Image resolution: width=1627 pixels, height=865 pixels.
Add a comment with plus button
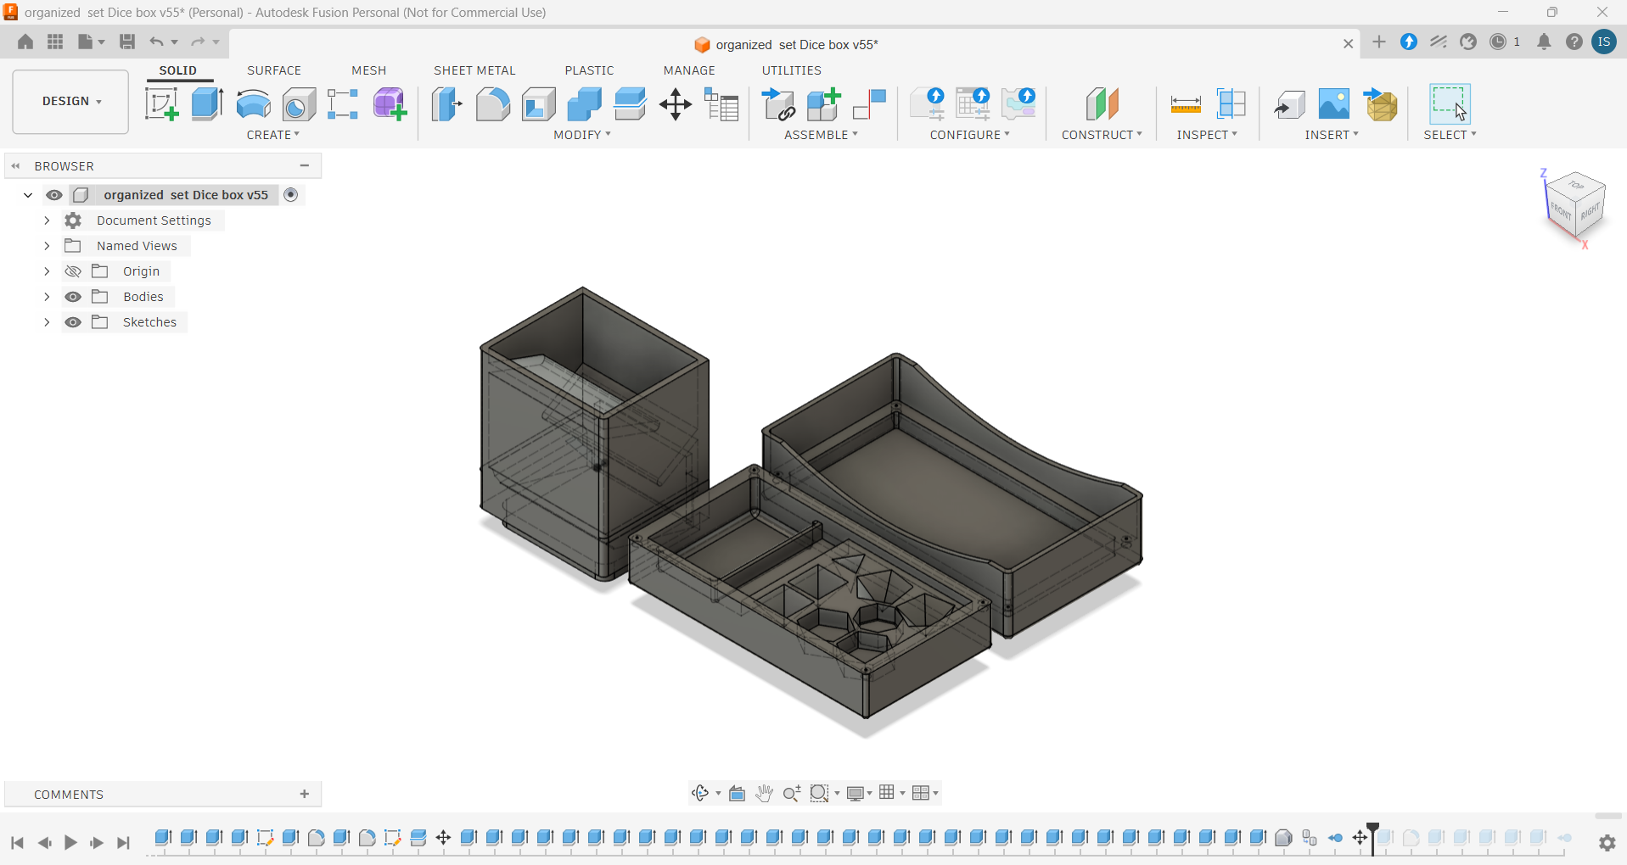305,794
